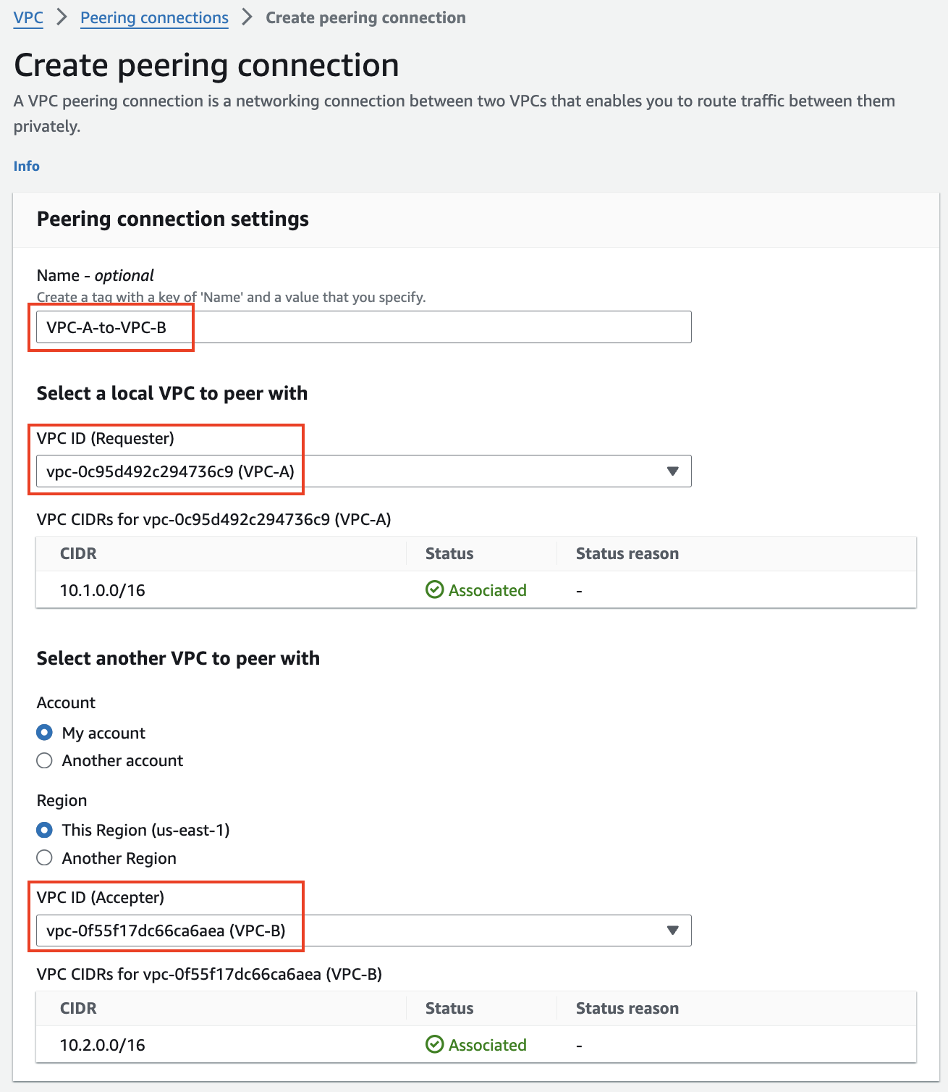The width and height of the screenshot is (948, 1092).
Task: Choose the Another Region radio option
Action: [44, 858]
